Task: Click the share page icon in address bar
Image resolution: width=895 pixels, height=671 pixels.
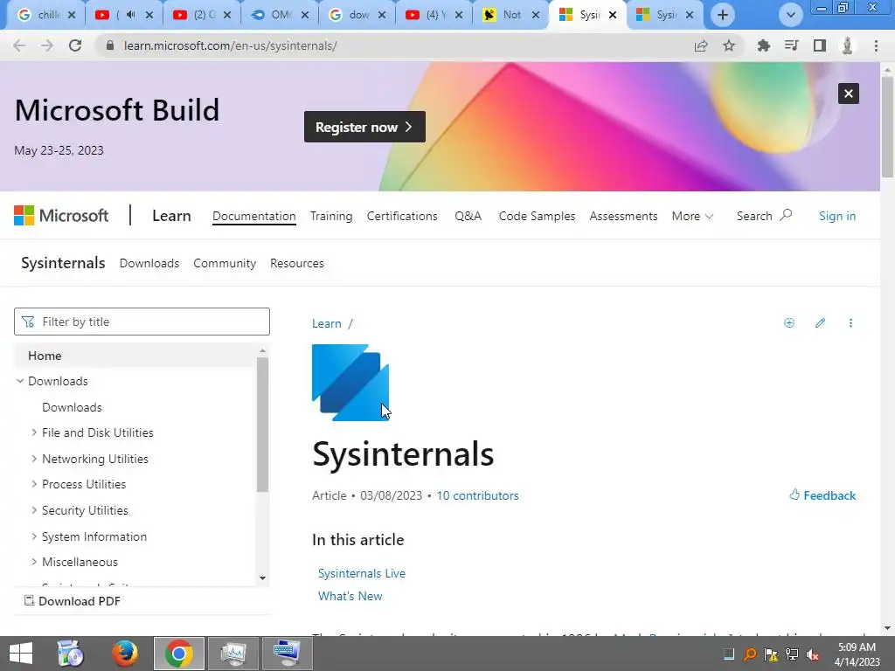Action: pyautogui.click(x=701, y=45)
